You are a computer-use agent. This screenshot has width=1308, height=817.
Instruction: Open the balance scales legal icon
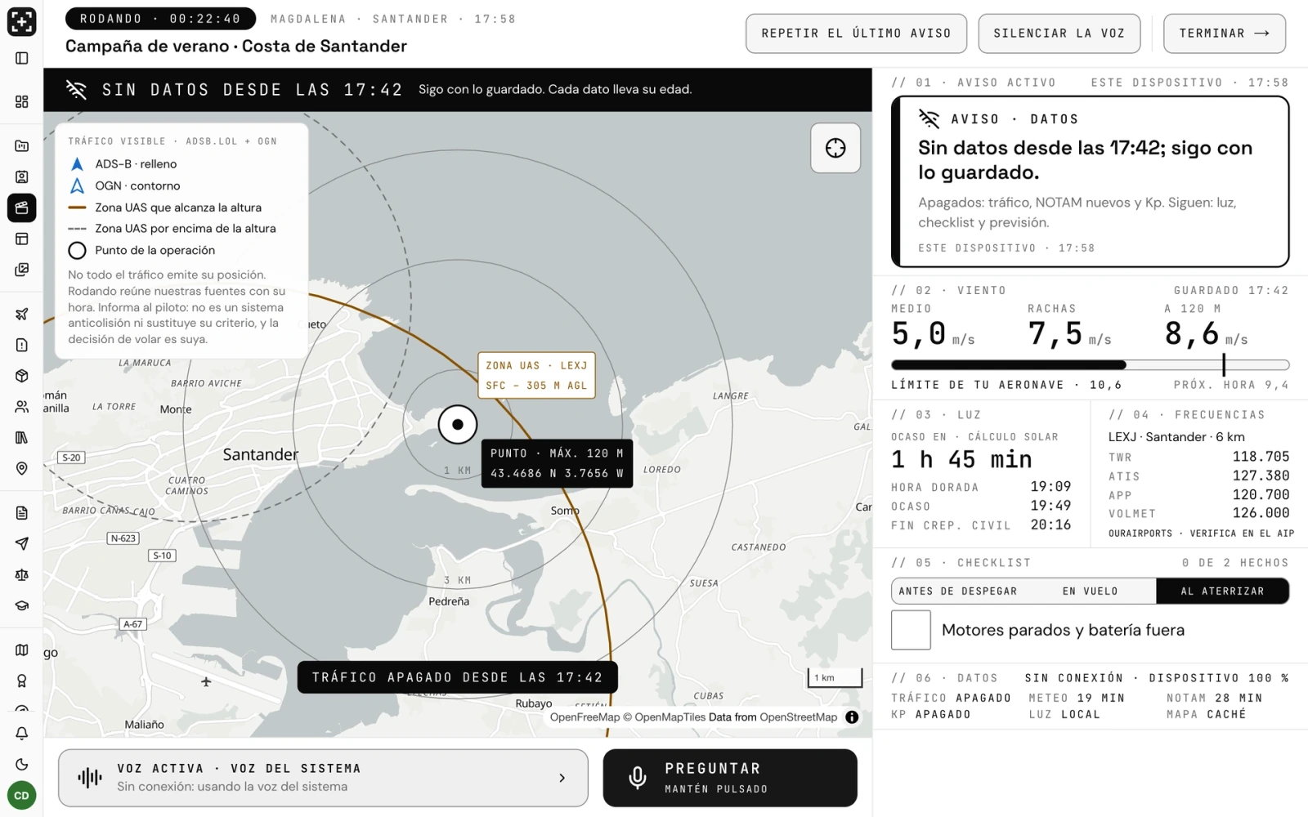[22, 575]
